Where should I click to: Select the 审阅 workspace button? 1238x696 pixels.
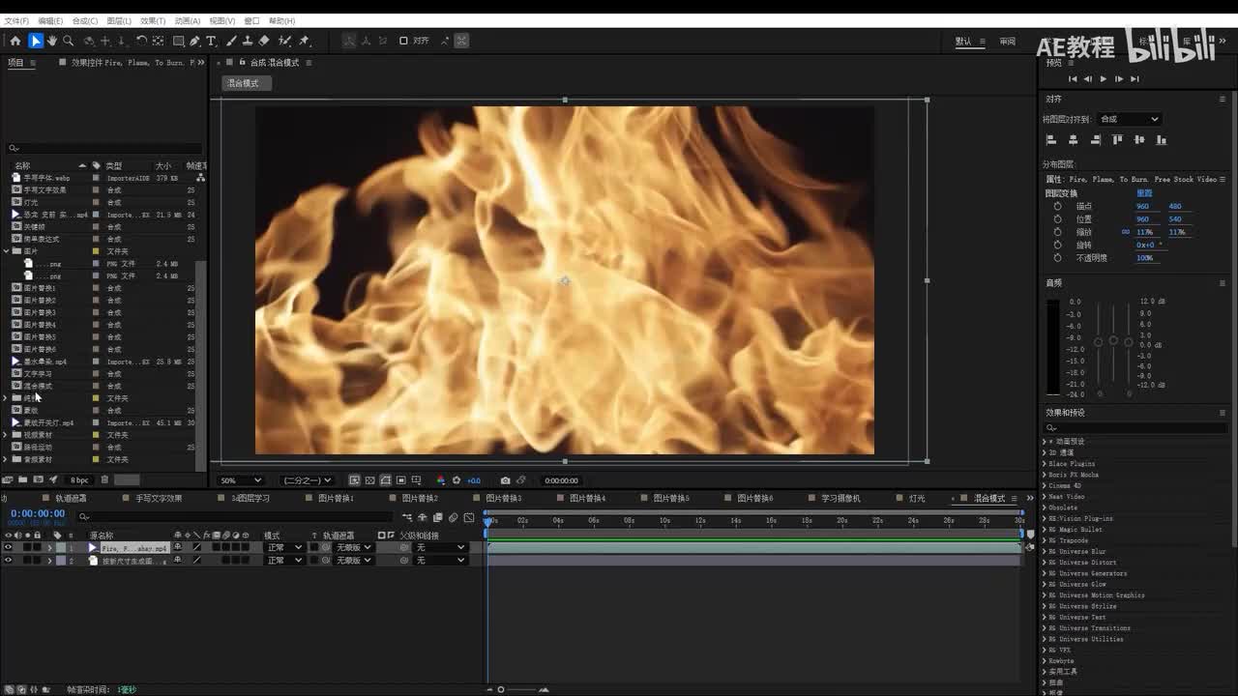pos(1008,42)
